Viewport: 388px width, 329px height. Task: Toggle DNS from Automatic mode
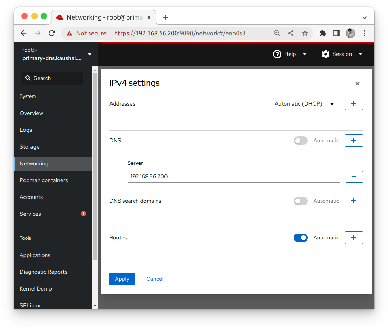pos(300,140)
